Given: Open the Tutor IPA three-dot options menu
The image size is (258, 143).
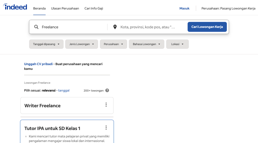Looking at the screenshot, I should 106,128.
